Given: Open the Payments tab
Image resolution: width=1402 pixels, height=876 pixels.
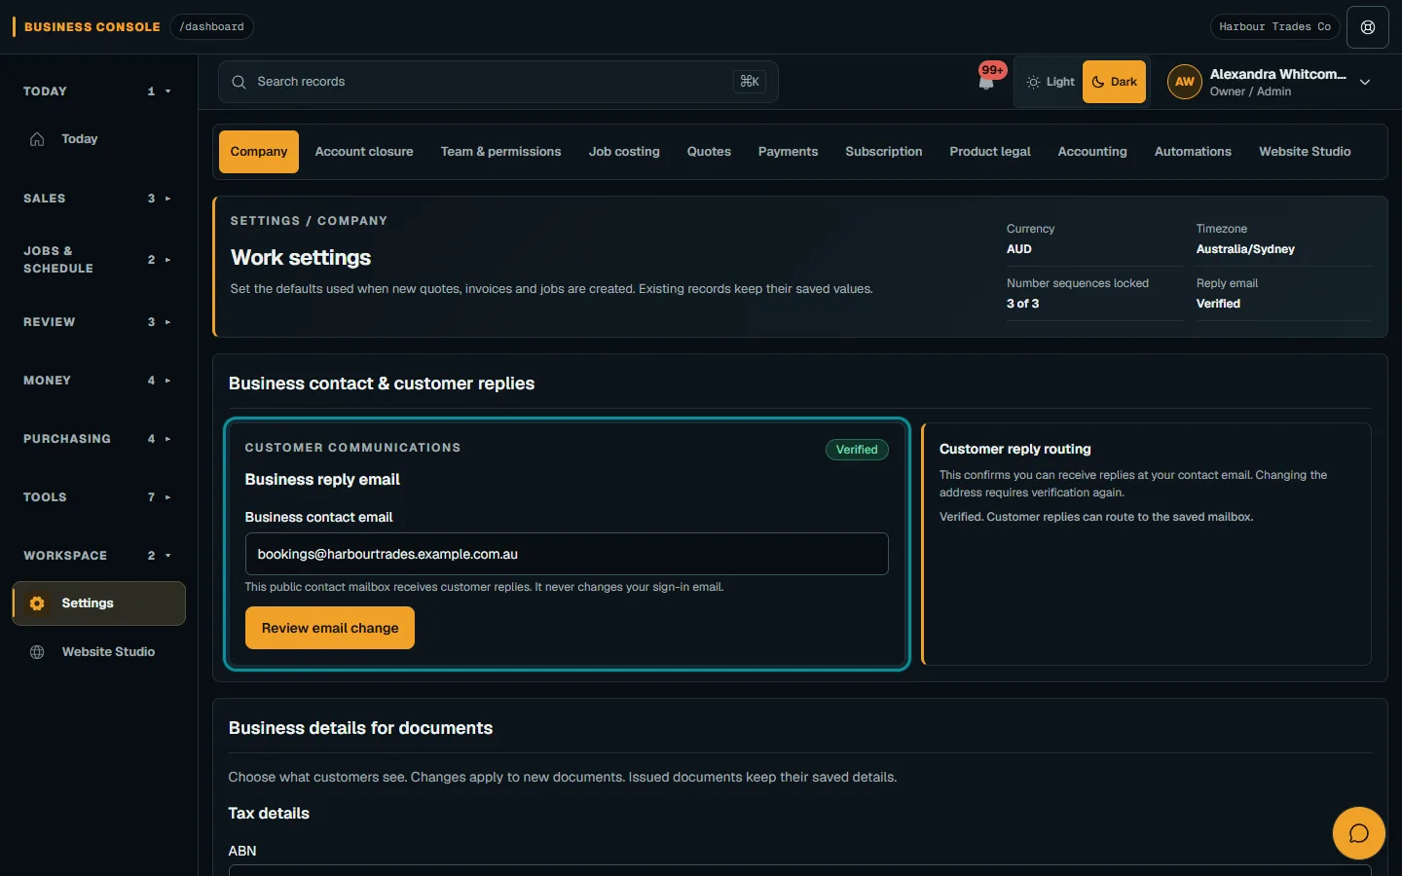Looking at the screenshot, I should click(x=788, y=152).
